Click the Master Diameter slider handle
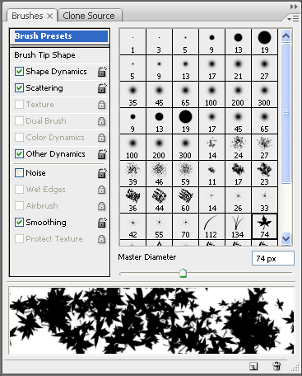302x376 pixels. (183, 273)
